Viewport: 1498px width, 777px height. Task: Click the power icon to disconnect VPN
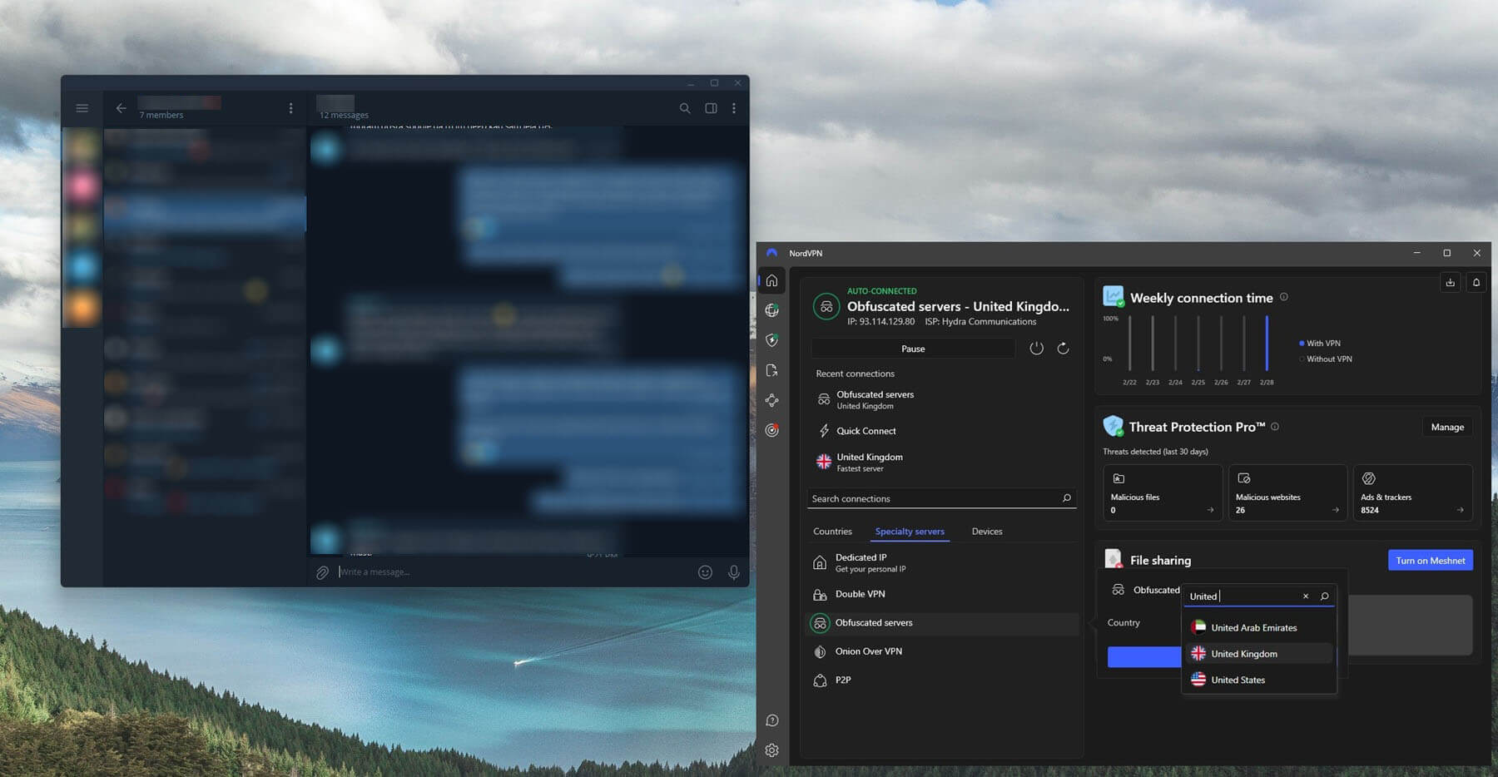point(1036,348)
